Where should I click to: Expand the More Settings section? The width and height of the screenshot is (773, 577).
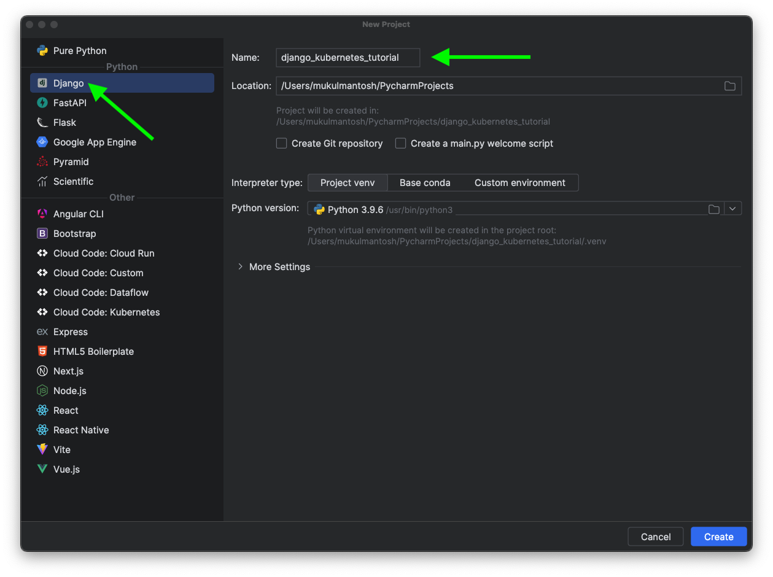coord(241,266)
